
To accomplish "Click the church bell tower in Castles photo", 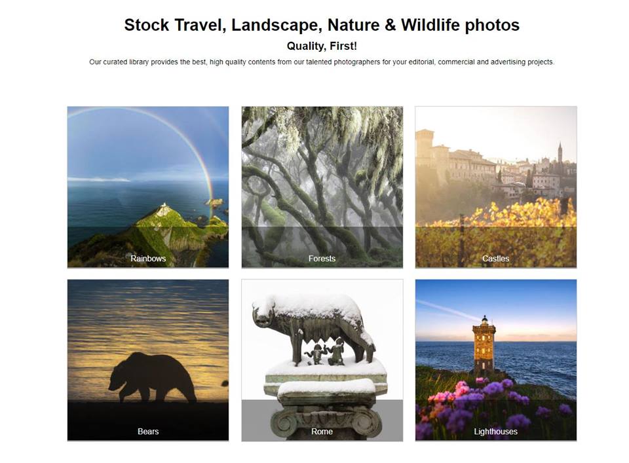I will tap(560, 154).
